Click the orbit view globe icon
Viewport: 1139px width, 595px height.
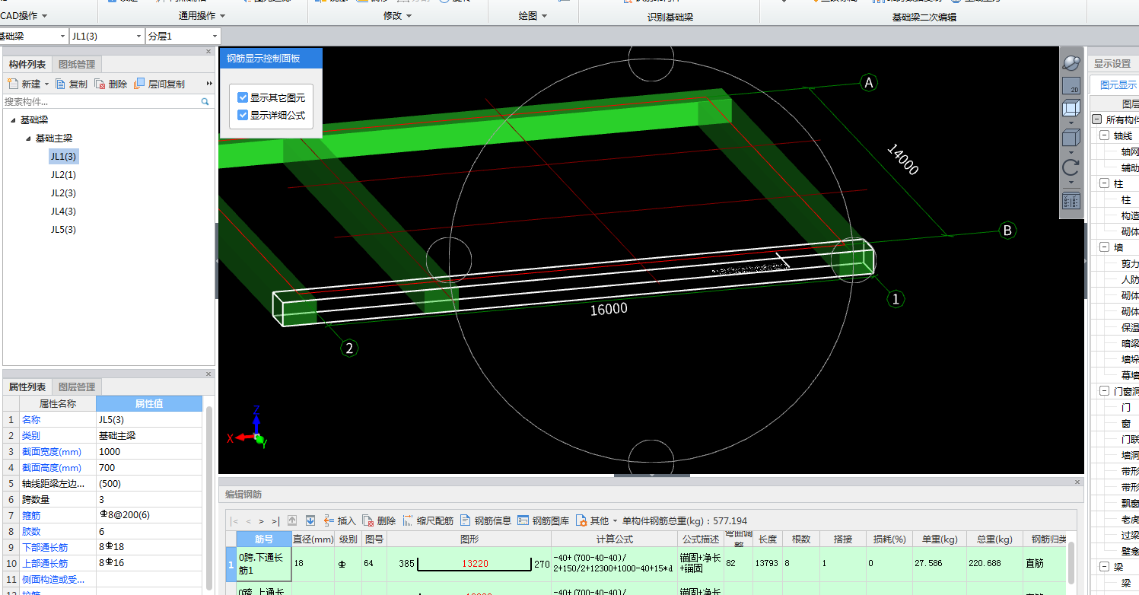pos(1071,62)
